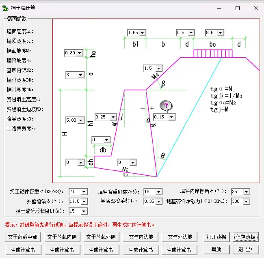Open base friction coefficient μ dropdown showing 0.35

tap(158, 202)
